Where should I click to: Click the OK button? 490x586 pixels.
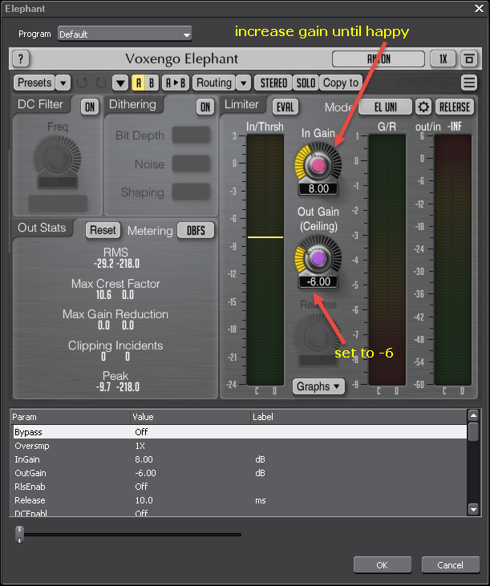click(x=382, y=565)
